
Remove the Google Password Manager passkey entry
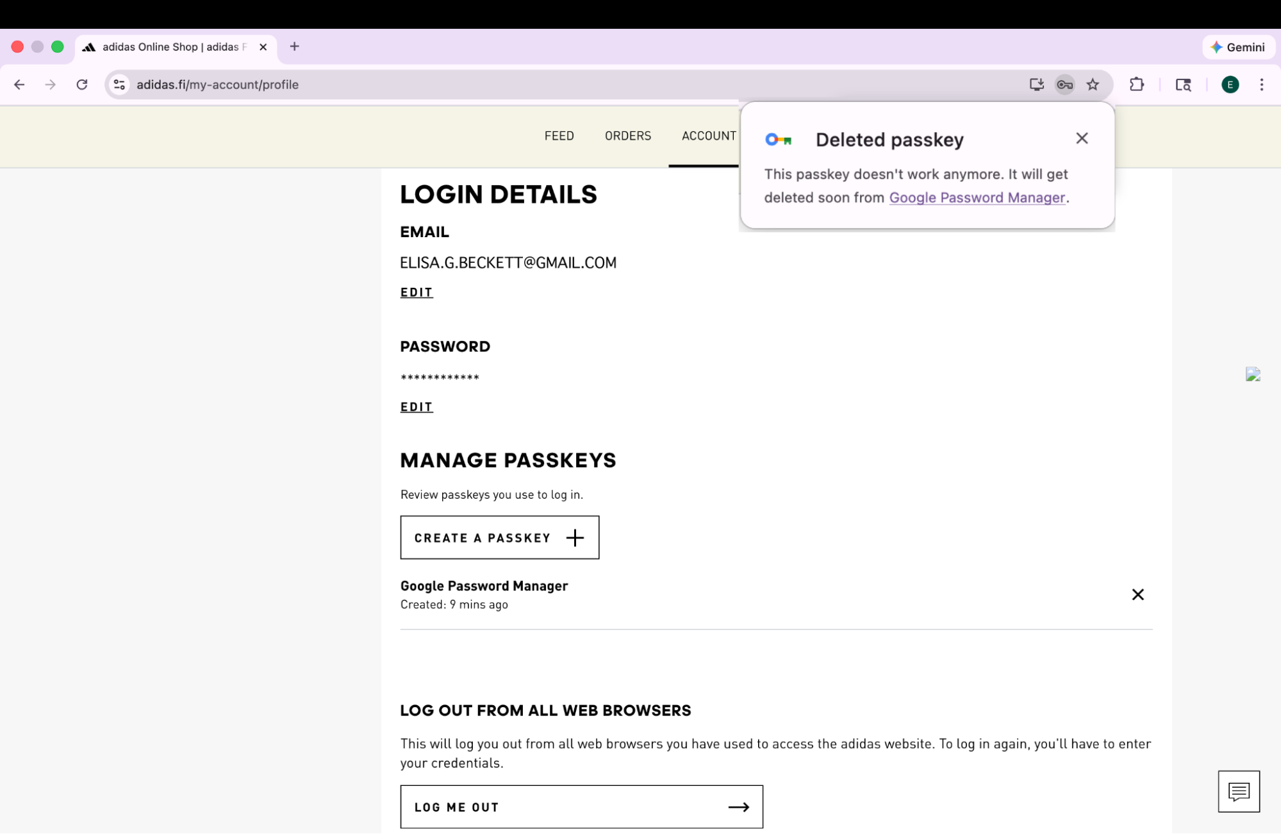coord(1138,594)
